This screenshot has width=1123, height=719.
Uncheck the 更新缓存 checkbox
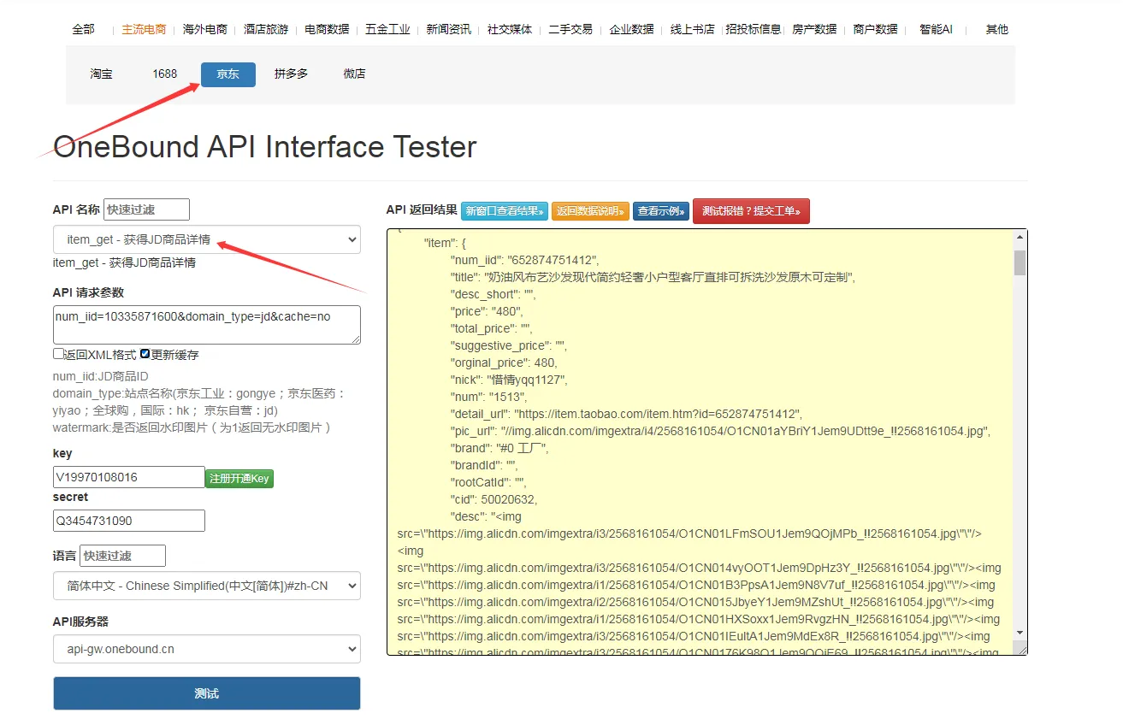pyautogui.click(x=145, y=354)
